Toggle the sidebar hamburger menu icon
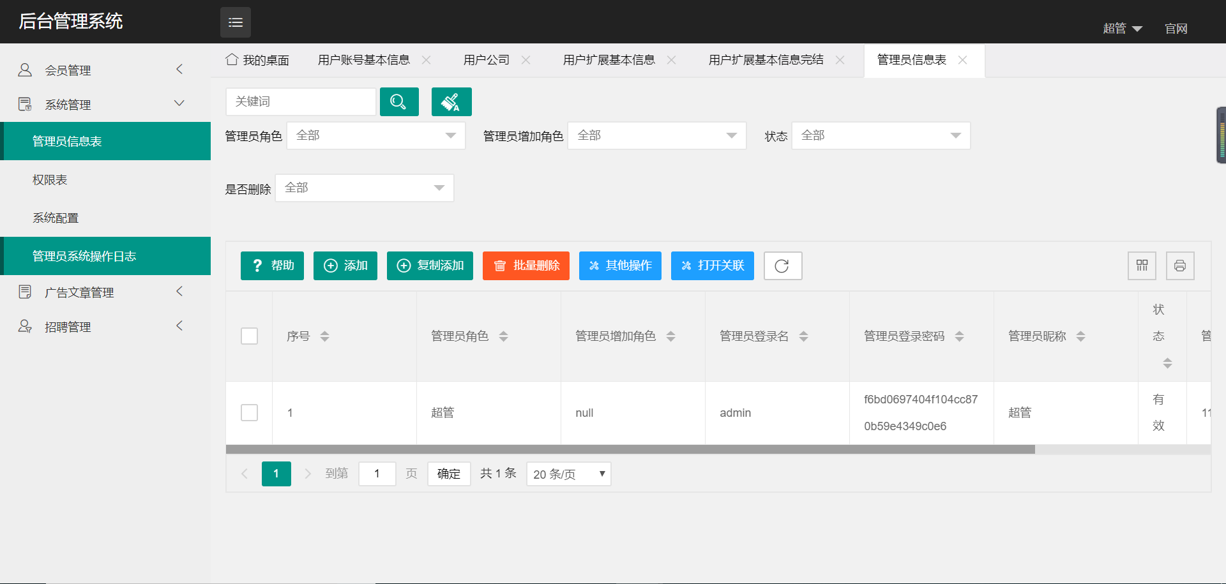The height and width of the screenshot is (584, 1226). point(235,22)
